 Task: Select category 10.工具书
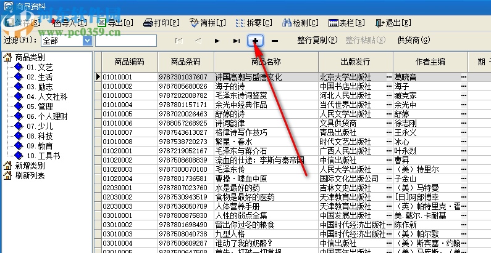pos(43,156)
